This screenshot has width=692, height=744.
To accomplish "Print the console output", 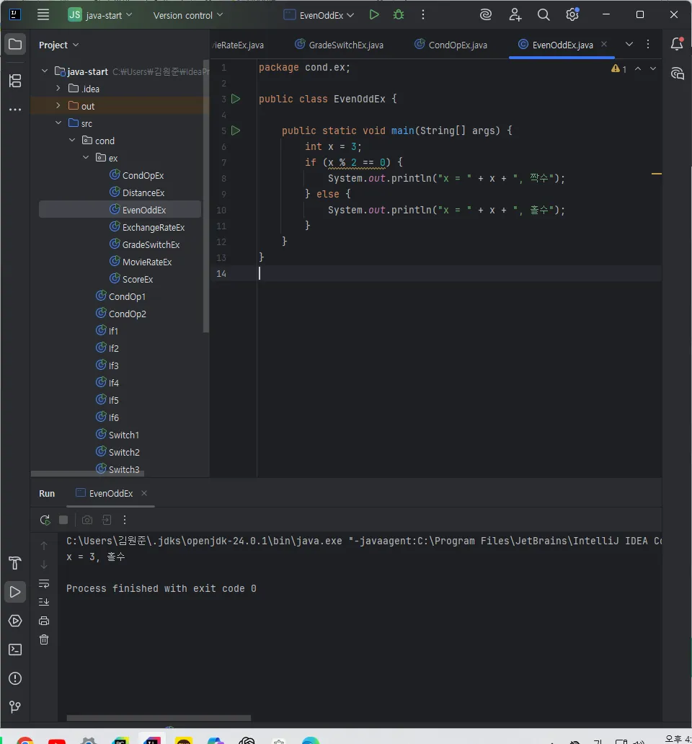I will tap(44, 621).
